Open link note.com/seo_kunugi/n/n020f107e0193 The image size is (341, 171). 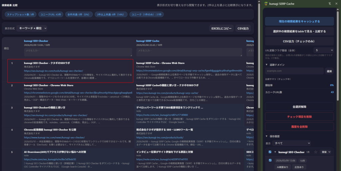[162, 159]
